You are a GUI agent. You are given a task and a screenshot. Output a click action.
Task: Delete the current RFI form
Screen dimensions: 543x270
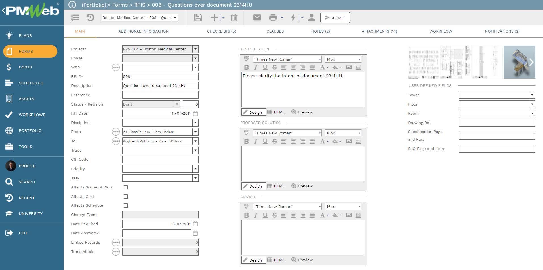(x=234, y=18)
